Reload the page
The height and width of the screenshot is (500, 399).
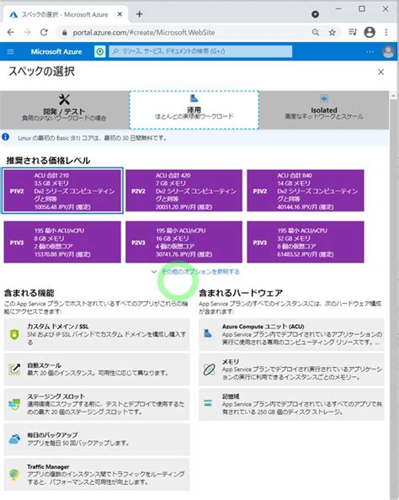click(x=44, y=32)
